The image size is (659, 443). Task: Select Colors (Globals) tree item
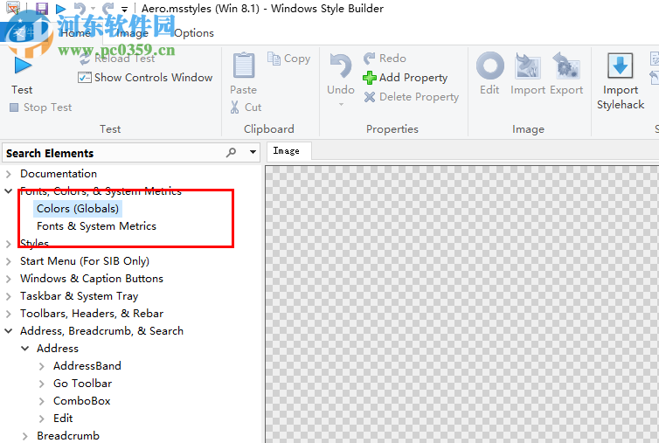click(78, 209)
